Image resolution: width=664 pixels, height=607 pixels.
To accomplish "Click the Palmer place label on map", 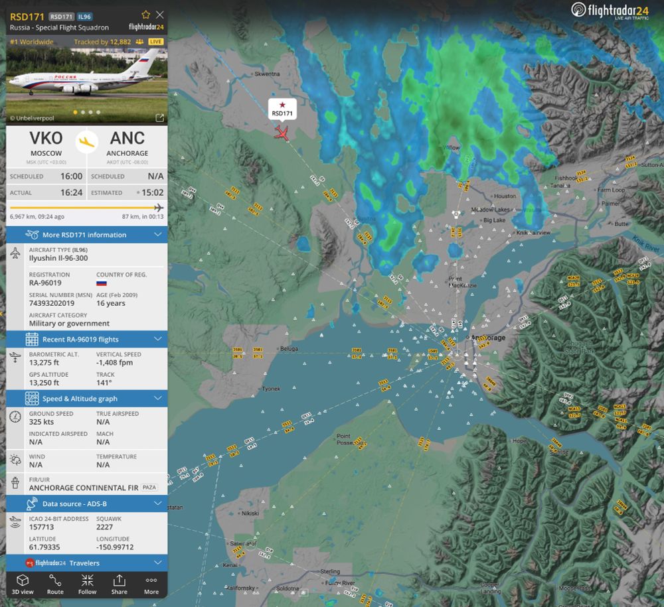I will click(610, 204).
